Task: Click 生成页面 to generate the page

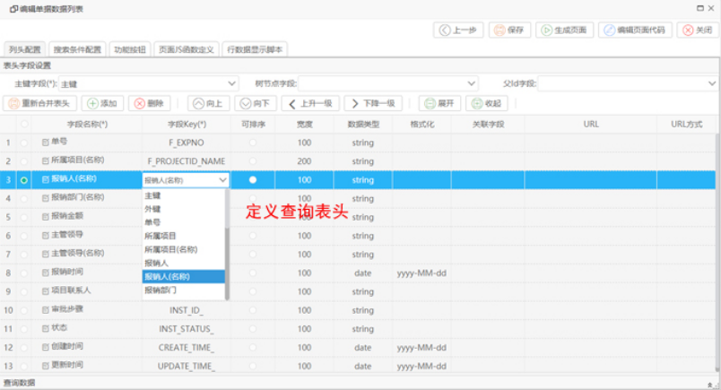Action: pyautogui.click(x=564, y=30)
